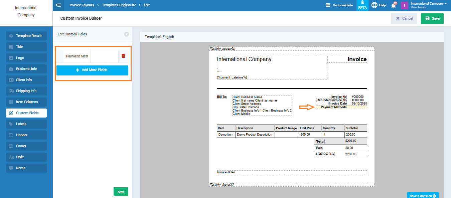Click the Payment Methods field label input

tap(77, 56)
